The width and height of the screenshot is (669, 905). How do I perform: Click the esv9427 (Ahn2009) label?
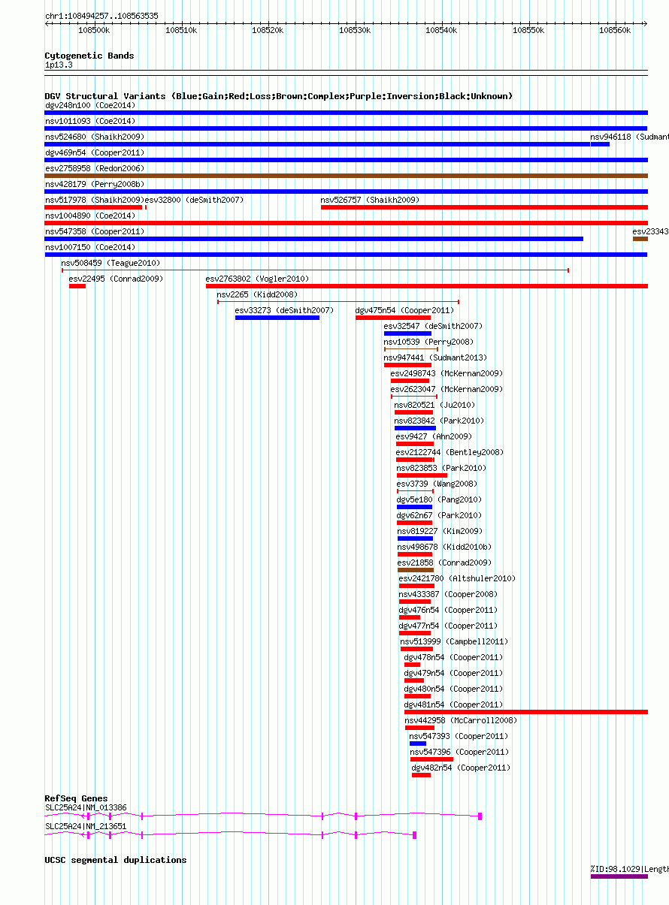pos(434,436)
